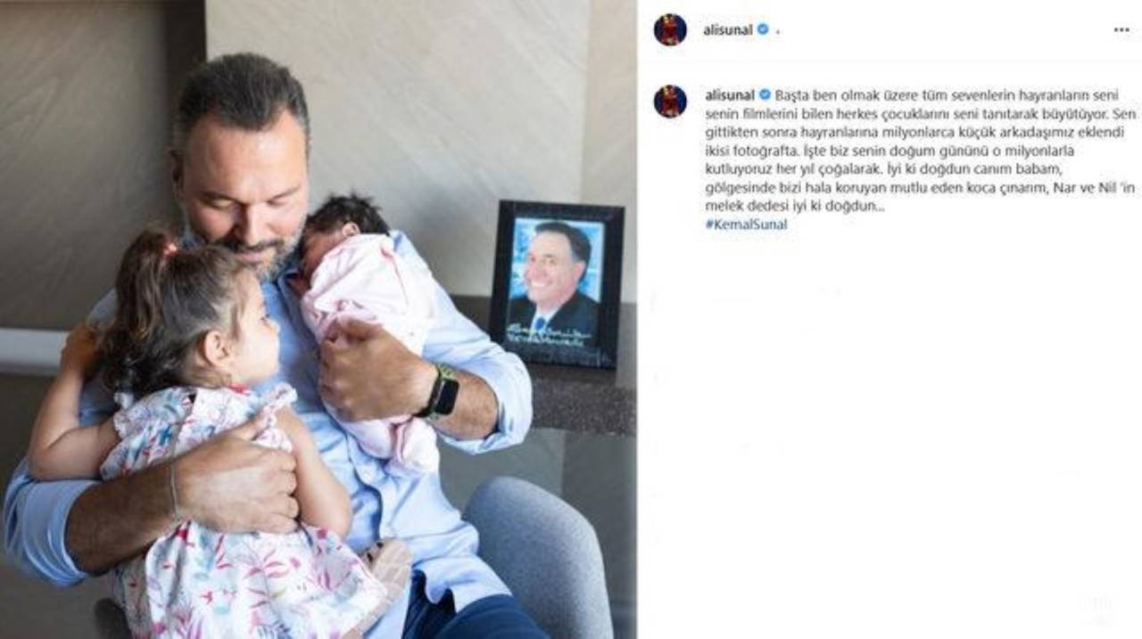Image resolution: width=1142 pixels, height=639 pixels.
Task: Open the alisunal username link in the caption
Action: coord(730,94)
